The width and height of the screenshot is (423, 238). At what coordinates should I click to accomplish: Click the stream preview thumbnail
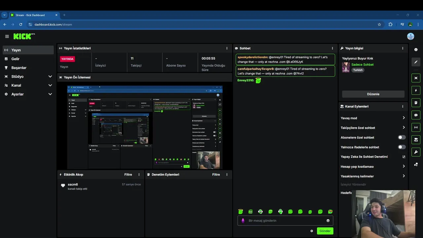pos(145,127)
